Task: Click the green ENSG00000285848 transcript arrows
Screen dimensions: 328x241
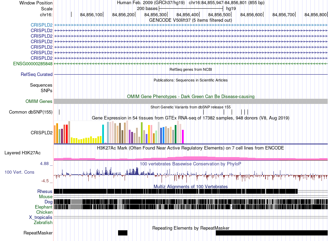Action: click(x=191, y=64)
